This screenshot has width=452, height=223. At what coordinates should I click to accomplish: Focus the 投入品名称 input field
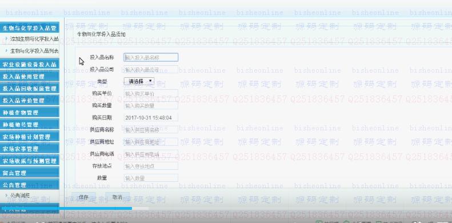(x=151, y=57)
